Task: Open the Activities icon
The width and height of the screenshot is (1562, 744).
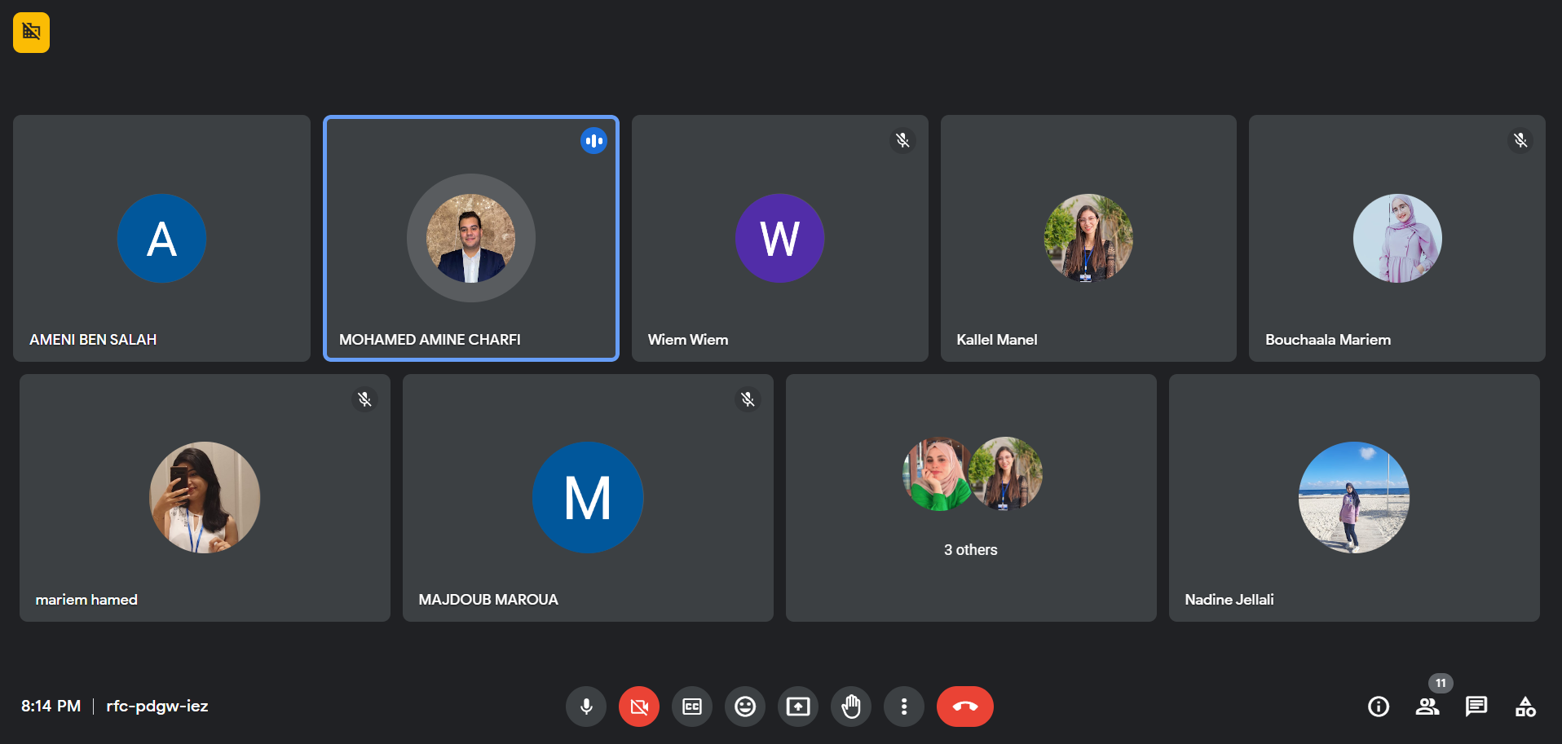Action: click(x=1525, y=707)
